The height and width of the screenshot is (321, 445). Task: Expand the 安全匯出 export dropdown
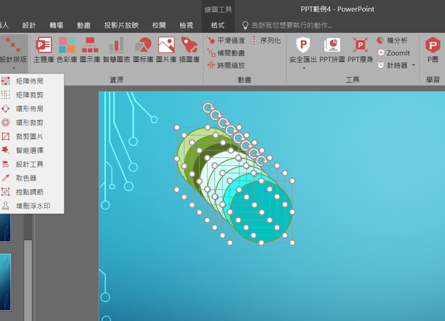[304, 68]
